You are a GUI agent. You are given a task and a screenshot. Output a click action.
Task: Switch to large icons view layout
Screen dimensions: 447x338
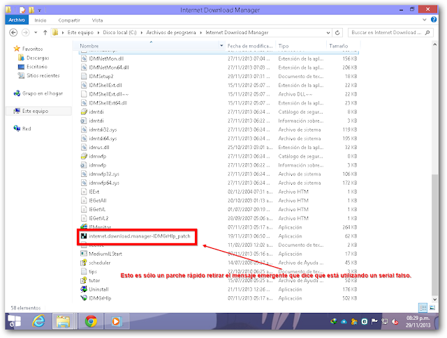click(432, 307)
